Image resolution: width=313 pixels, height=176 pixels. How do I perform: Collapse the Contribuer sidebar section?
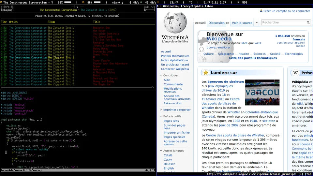161,75
